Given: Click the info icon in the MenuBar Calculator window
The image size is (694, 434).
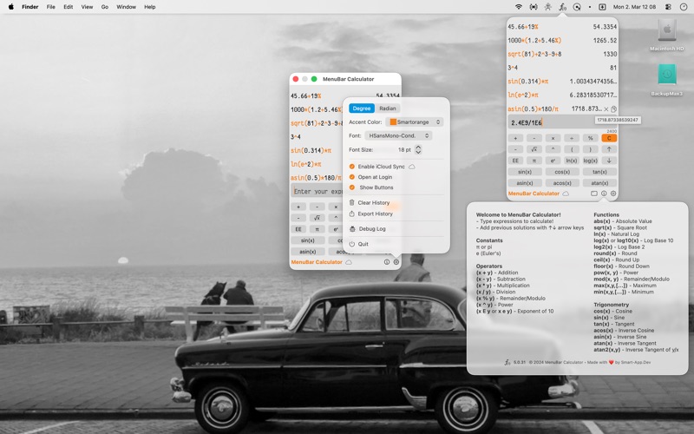Looking at the screenshot, I should [x=387, y=262].
